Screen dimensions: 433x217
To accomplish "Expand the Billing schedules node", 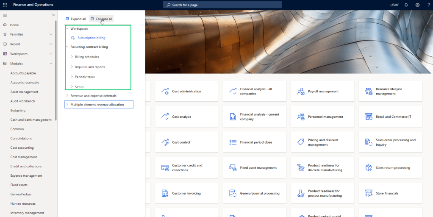I will point(72,57).
